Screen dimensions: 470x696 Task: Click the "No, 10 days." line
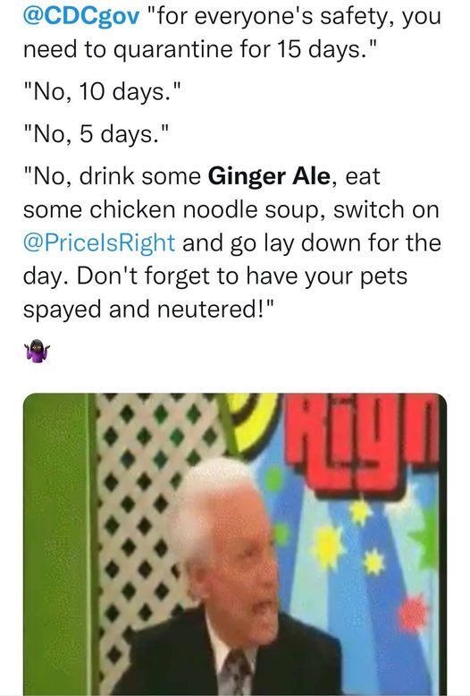[102, 92]
